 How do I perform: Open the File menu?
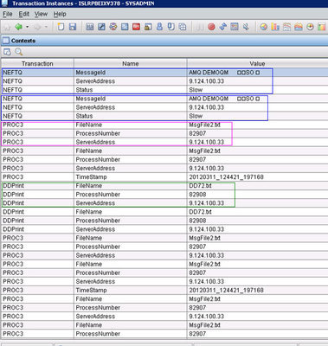coord(8,14)
